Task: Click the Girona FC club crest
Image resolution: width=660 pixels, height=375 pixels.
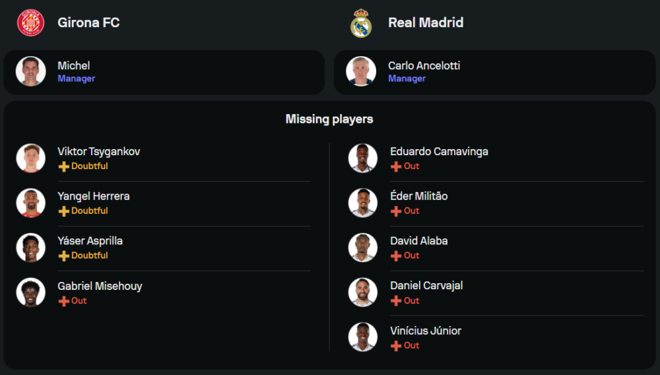Action: point(30,23)
